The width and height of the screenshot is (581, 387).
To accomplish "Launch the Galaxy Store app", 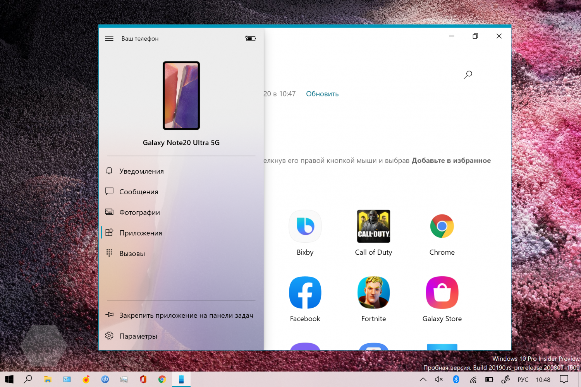I will click(x=442, y=300).
